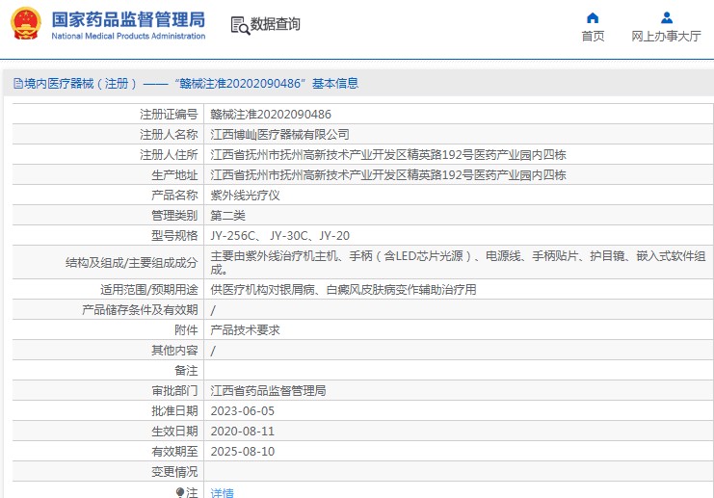Screen dimensions: 714x498
Task: Click the 结构及组成 composition description text
Action: click(x=458, y=263)
